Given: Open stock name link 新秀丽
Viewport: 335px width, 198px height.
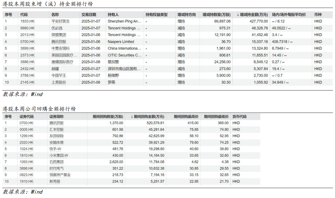Looking at the screenshot, I should tap(55, 182).
